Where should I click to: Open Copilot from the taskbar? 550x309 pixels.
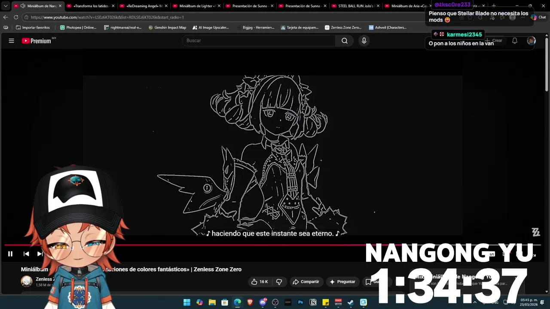tap(199, 303)
